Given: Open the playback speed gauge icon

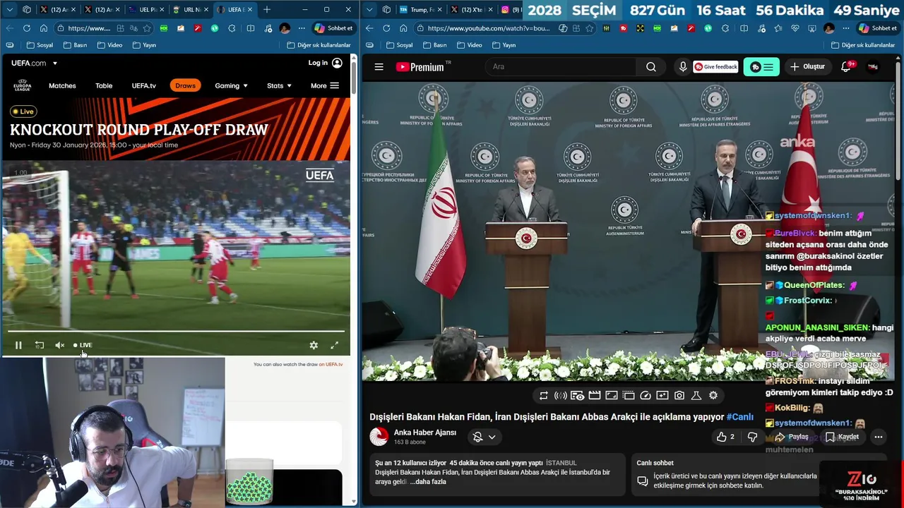Looking at the screenshot, I should tap(646, 396).
